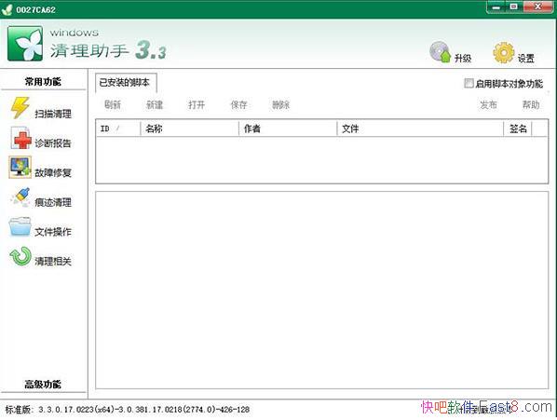Click the 痕迹清理 brush icon

click(20, 197)
